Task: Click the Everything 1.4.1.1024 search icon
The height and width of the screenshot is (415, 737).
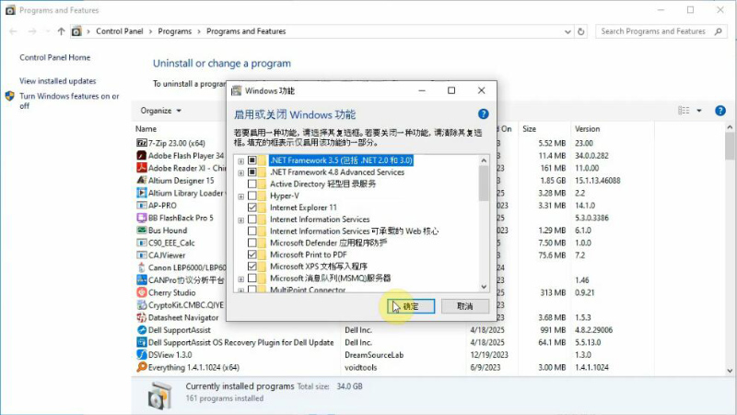Action: click(x=142, y=367)
